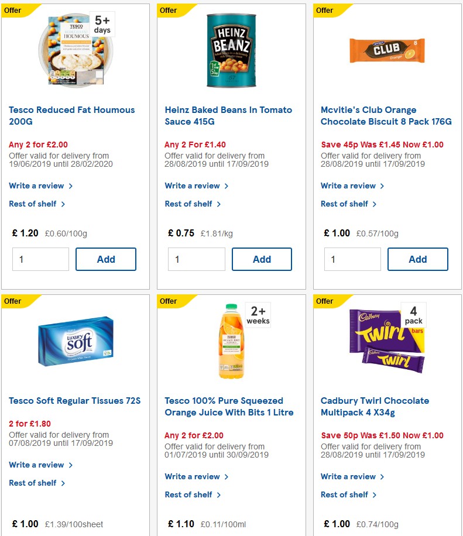This screenshot has height=536, width=463.
Task: View rest of shelf for Orange Juice
Action: click(189, 494)
